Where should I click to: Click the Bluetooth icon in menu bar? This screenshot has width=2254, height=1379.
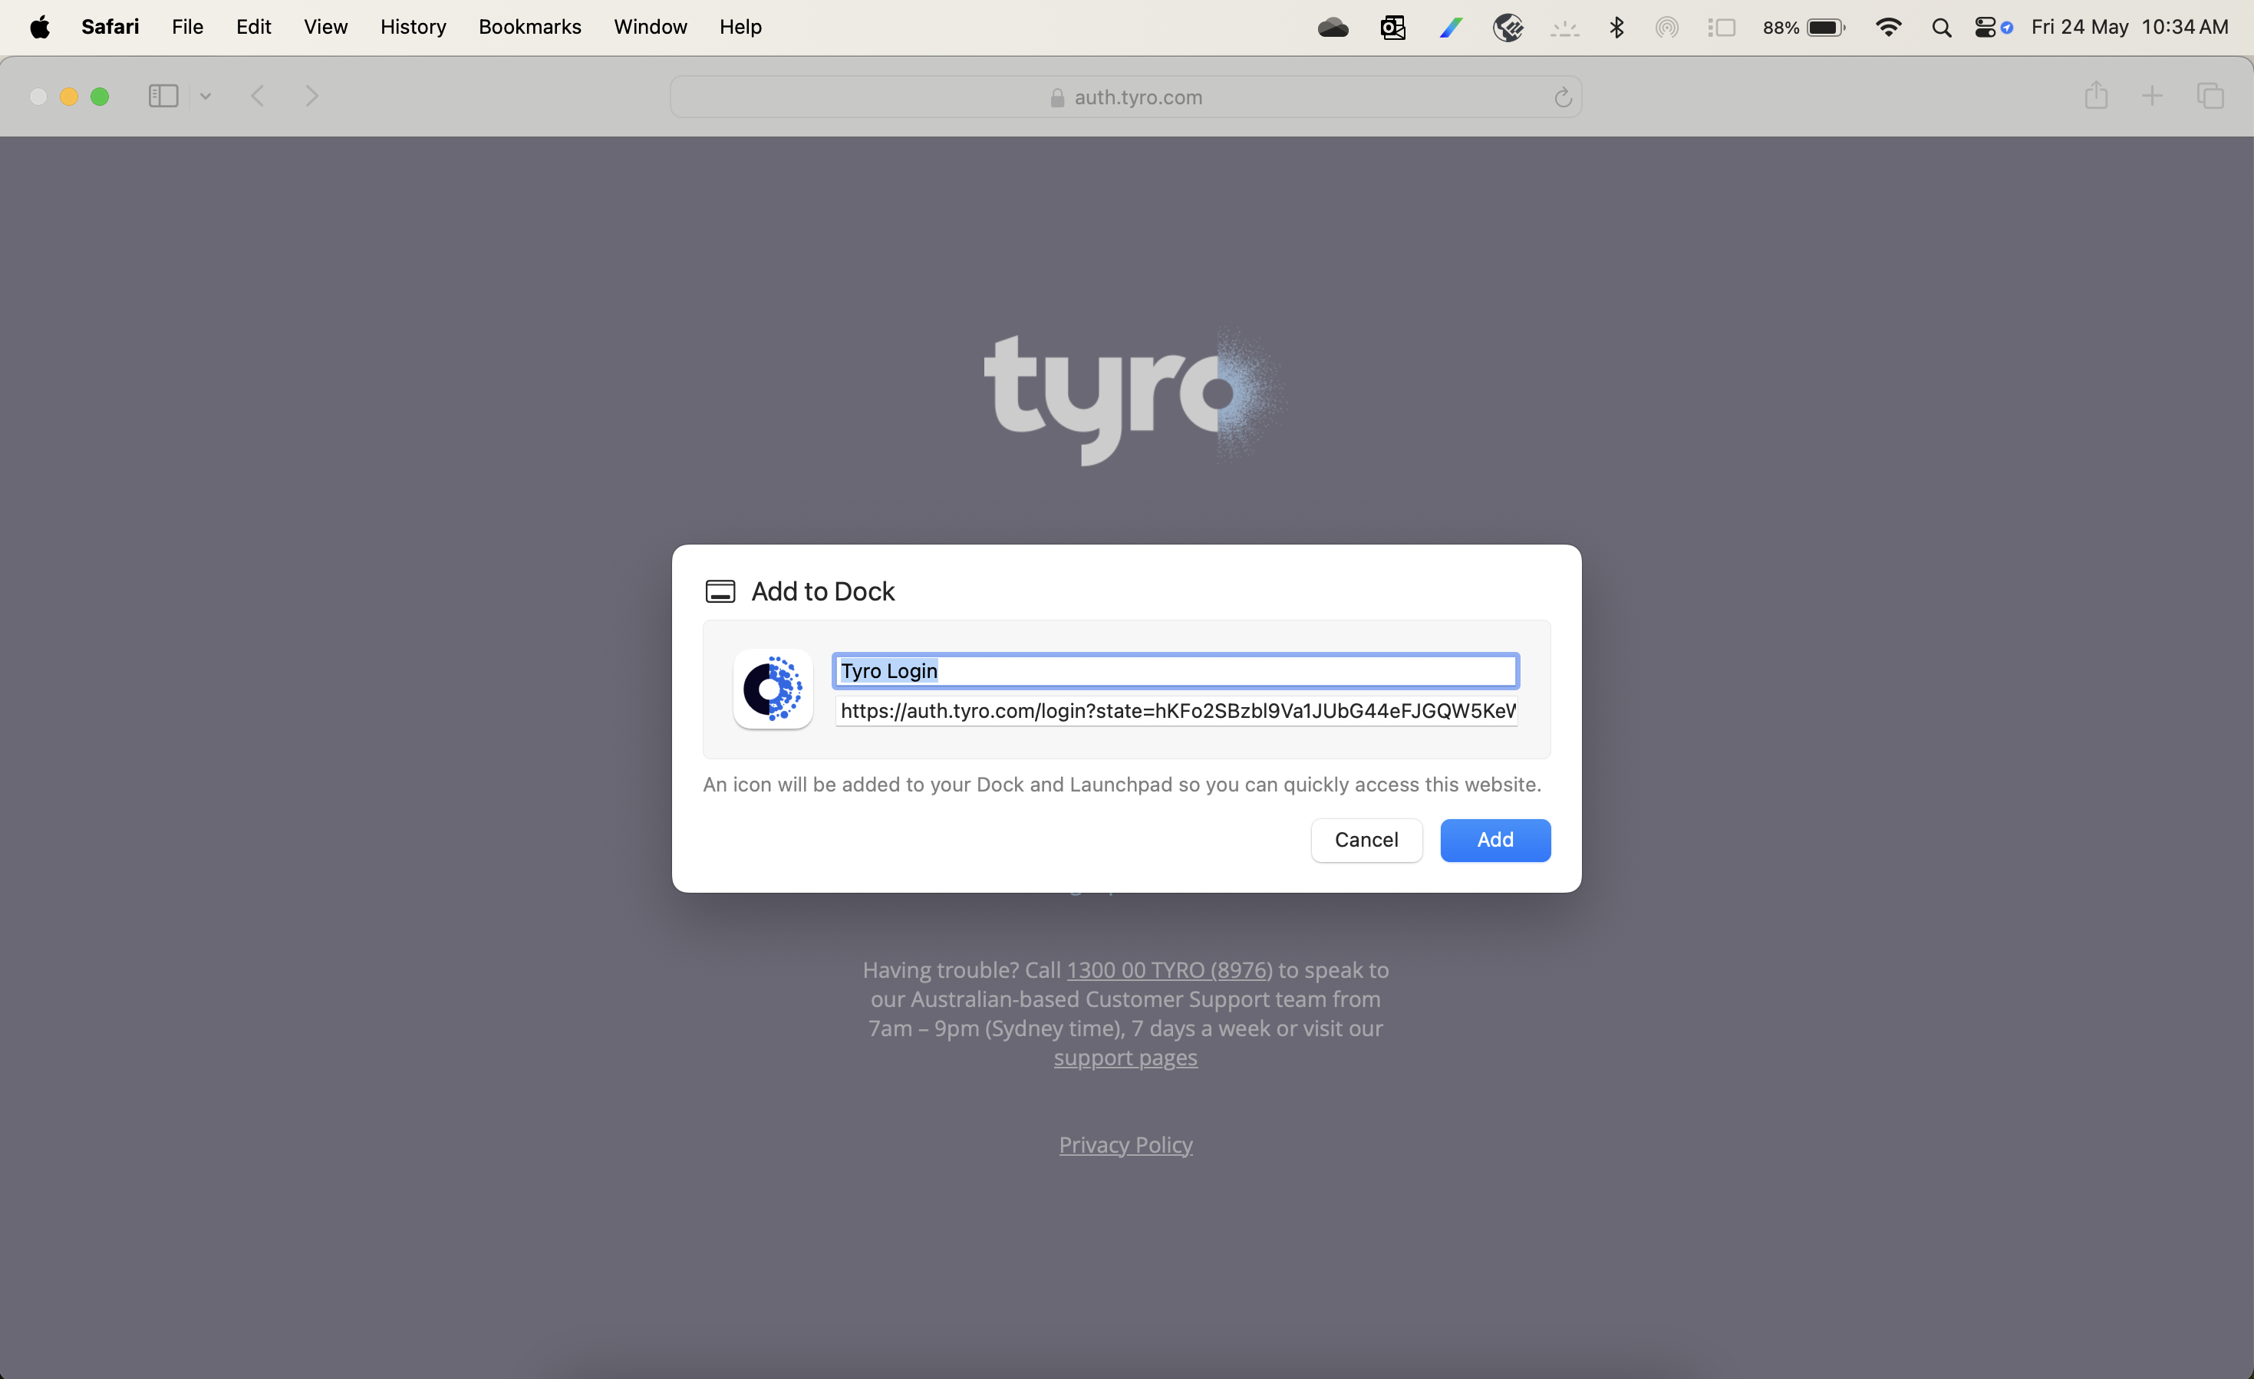1617,28
